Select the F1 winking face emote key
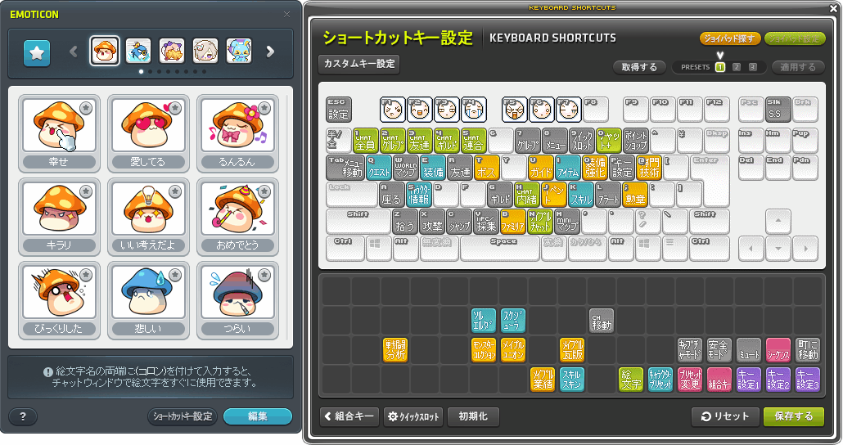This screenshot has width=843, height=445. click(x=393, y=110)
